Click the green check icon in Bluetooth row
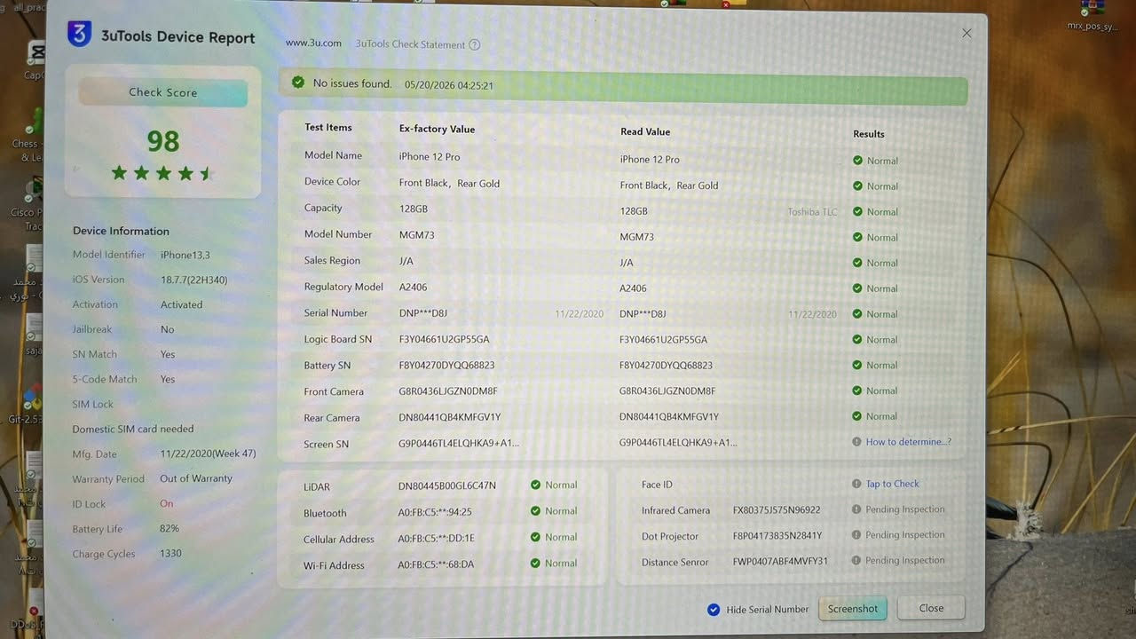This screenshot has width=1136, height=639. [x=535, y=511]
